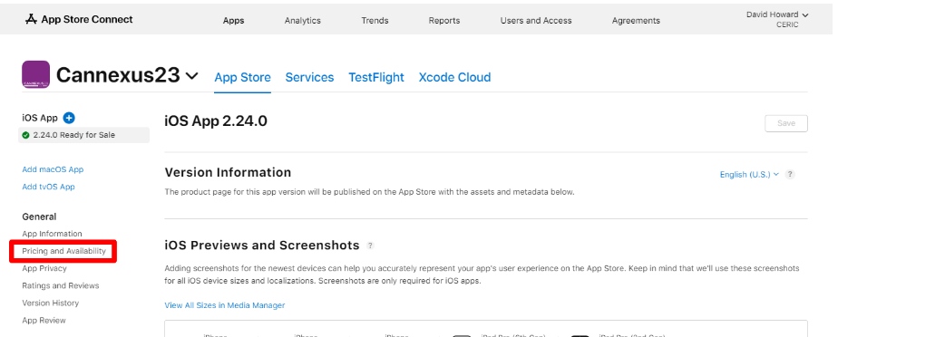Click the Cannexus23 app icon
Image resolution: width=945 pixels, height=337 pixels.
click(x=35, y=74)
